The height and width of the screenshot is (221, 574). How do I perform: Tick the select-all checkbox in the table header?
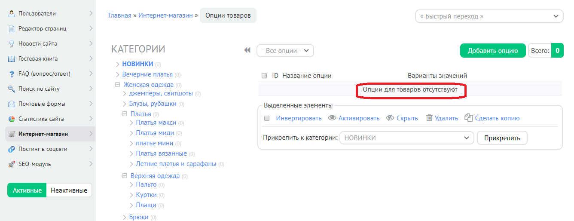click(x=264, y=76)
